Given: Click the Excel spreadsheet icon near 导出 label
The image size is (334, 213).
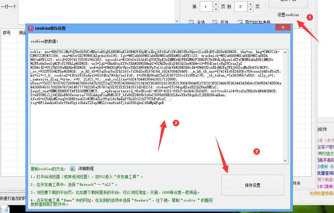Looking at the screenshot, I should click(x=240, y=22).
